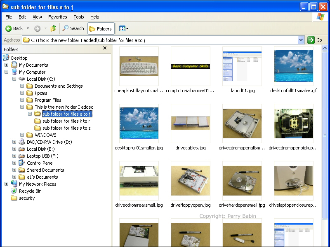Screen dimensions: 330x247
Task: Select the My Computer icon
Action: click(x=14, y=72)
